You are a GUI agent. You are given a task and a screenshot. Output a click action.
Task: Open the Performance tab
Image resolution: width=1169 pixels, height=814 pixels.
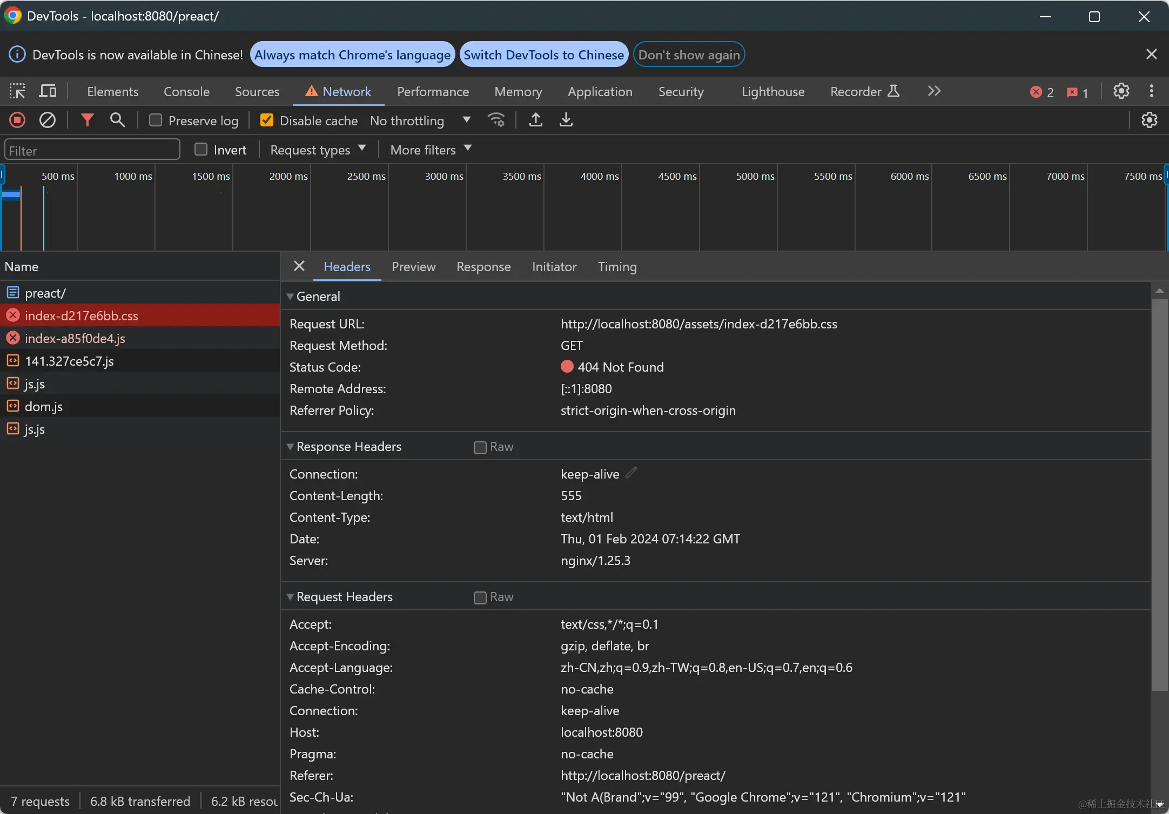click(433, 91)
